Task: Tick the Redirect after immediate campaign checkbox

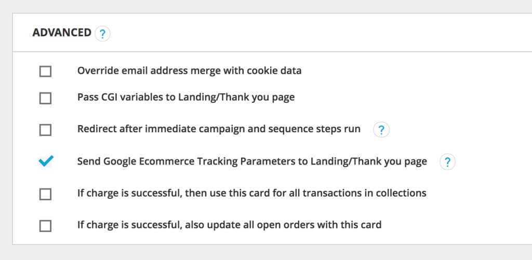Action: pos(46,130)
